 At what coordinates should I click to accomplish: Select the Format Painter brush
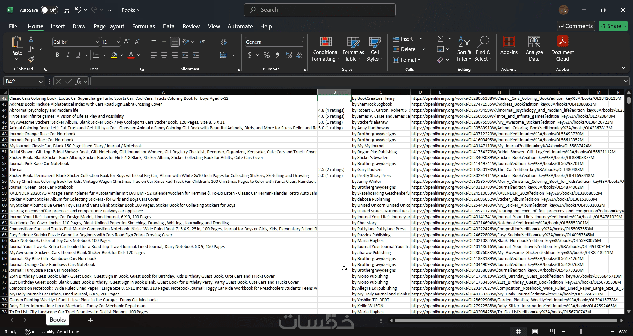click(x=31, y=59)
